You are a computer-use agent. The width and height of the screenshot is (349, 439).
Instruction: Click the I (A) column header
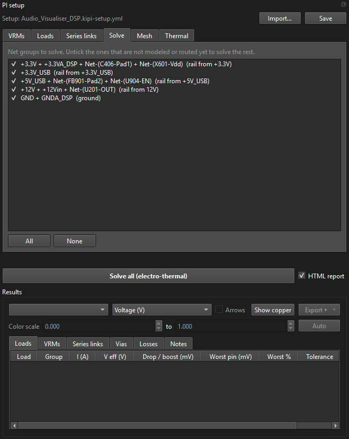click(83, 357)
